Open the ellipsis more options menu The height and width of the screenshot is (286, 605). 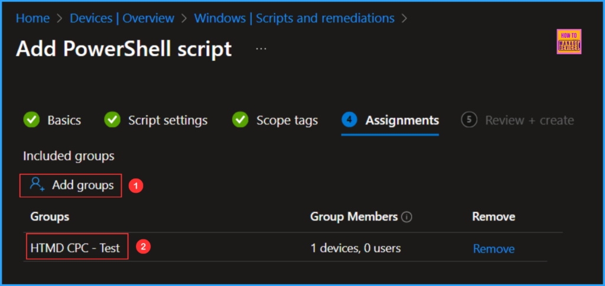pos(261,48)
